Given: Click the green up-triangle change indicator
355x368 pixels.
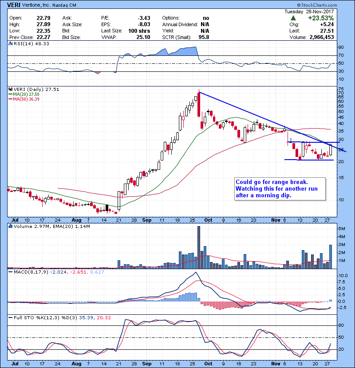Looking at the screenshot, I should tap(293, 18).
